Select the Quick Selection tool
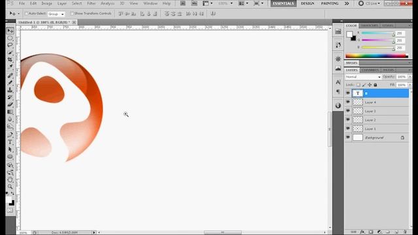The height and width of the screenshot is (235, 418). click(x=10, y=52)
